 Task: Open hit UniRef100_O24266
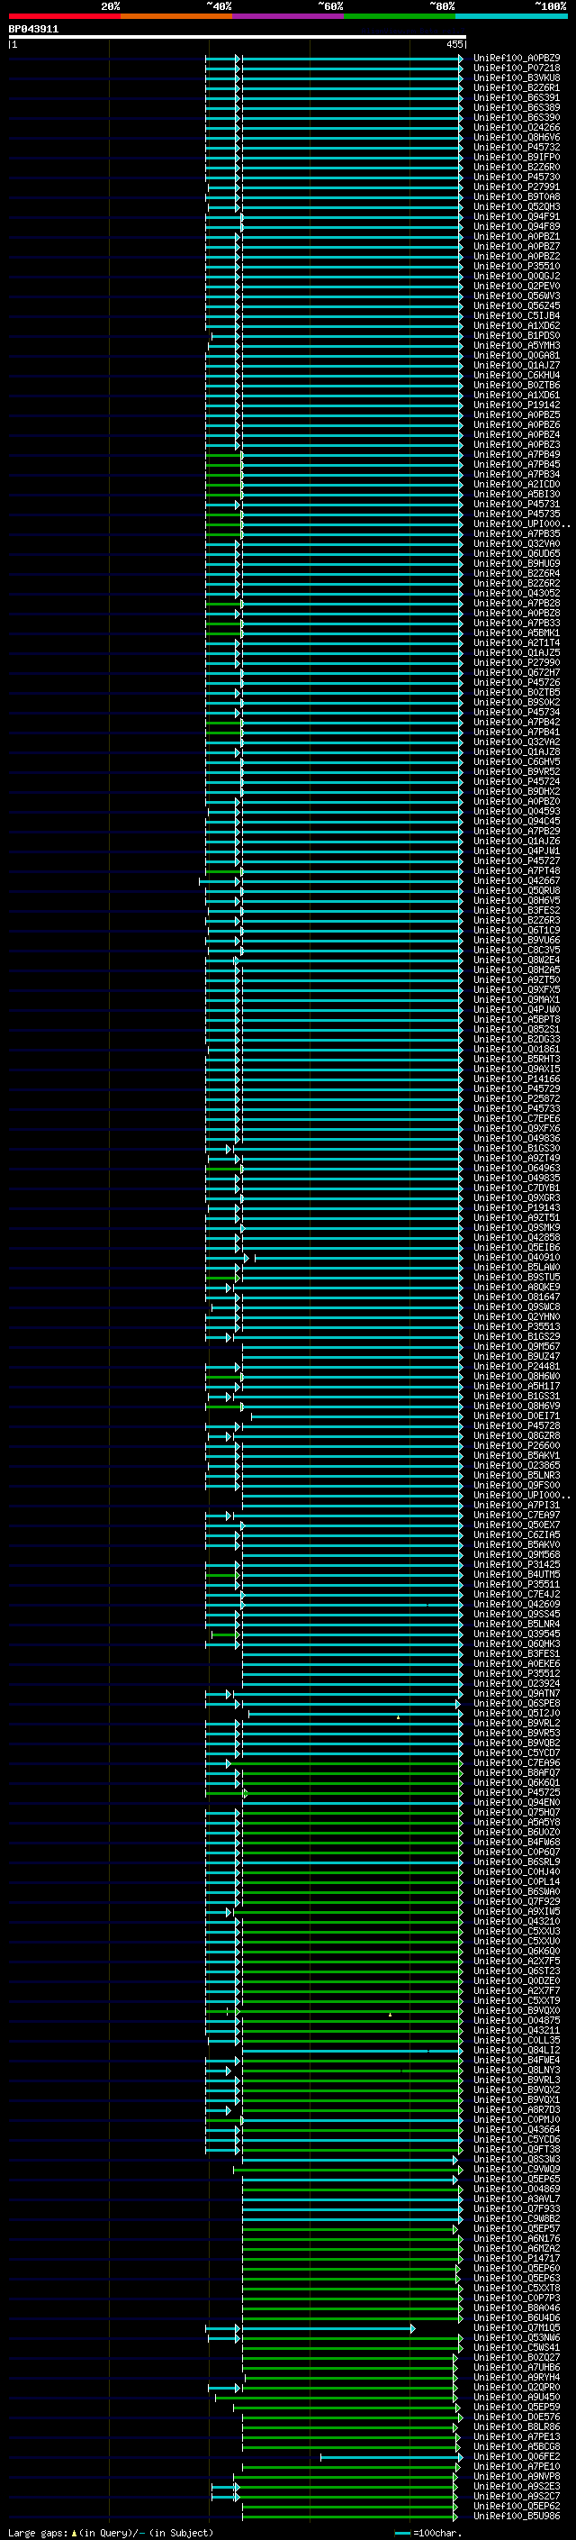[516, 127]
